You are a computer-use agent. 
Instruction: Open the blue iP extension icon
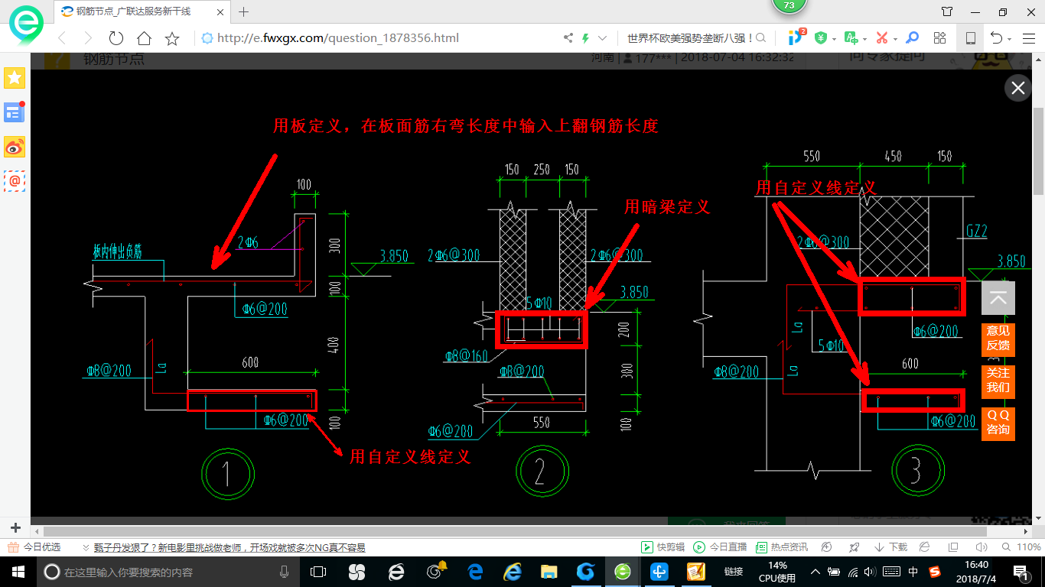(x=797, y=37)
